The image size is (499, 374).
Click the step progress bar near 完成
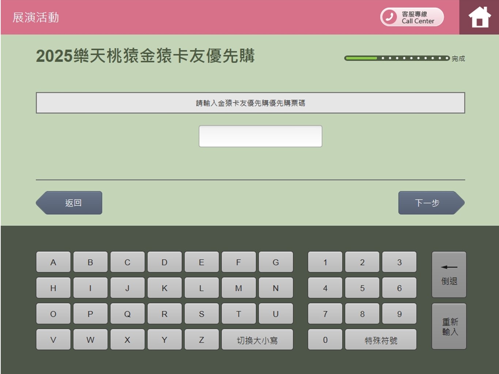(x=397, y=58)
